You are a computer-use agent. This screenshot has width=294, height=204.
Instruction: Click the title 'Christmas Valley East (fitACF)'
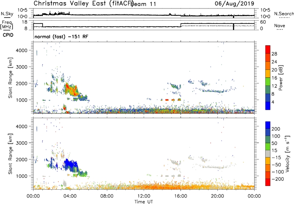(83, 3)
